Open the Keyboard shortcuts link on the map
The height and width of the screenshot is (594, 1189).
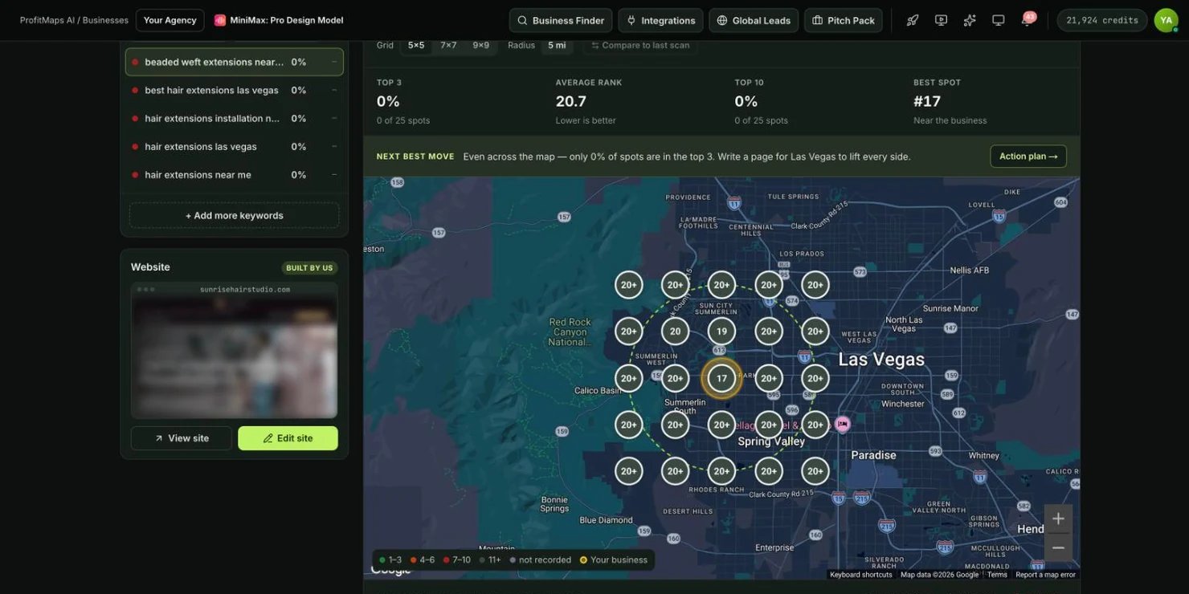tap(860, 575)
